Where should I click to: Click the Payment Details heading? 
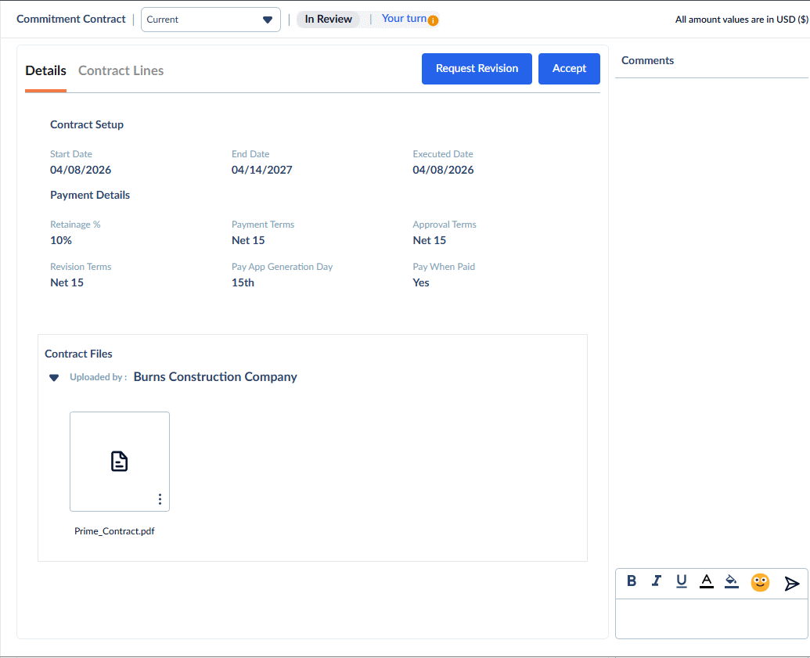(90, 195)
